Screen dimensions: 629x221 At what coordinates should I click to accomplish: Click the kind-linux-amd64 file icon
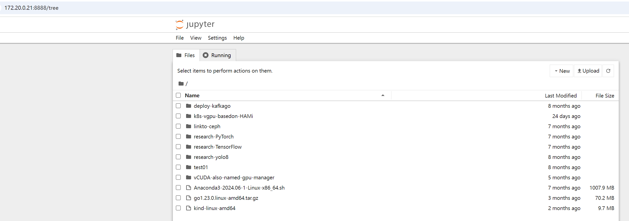coord(189,208)
